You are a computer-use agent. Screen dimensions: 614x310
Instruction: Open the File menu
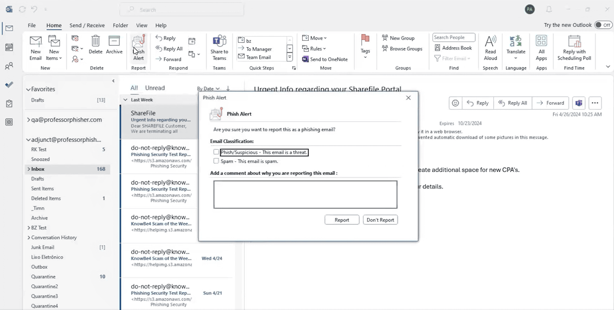[32, 25]
